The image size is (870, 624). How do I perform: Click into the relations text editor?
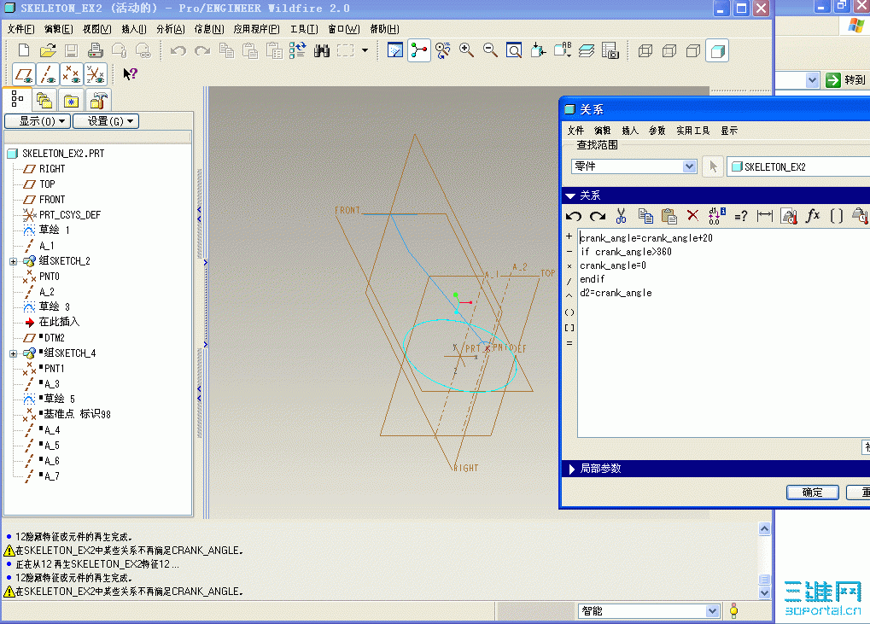click(x=723, y=333)
